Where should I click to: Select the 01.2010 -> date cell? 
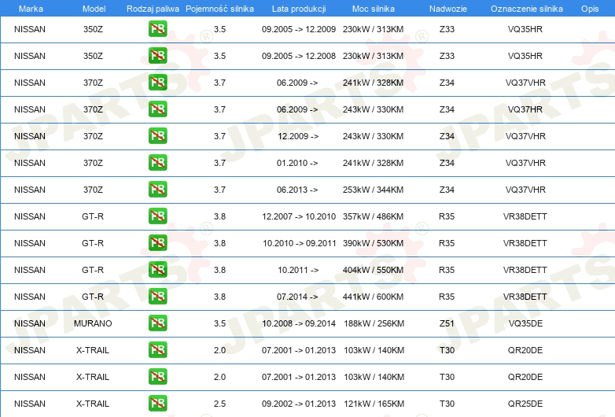pos(297,163)
